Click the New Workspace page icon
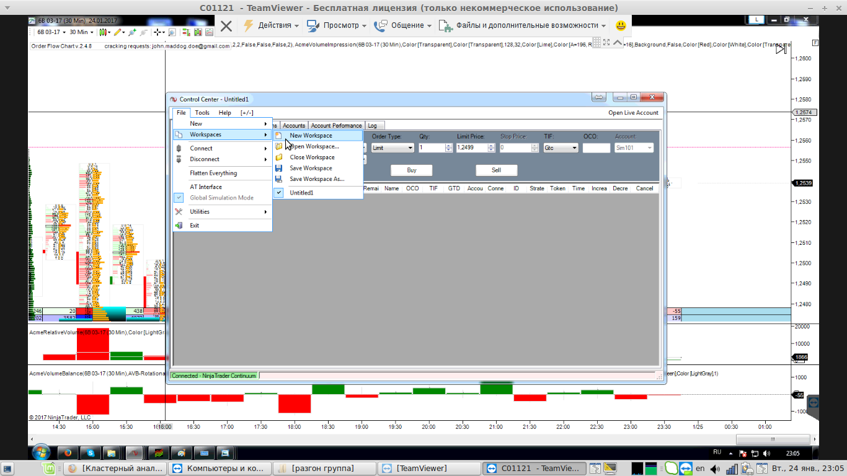This screenshot has width=847, height=476. click(x=278, y=135)
